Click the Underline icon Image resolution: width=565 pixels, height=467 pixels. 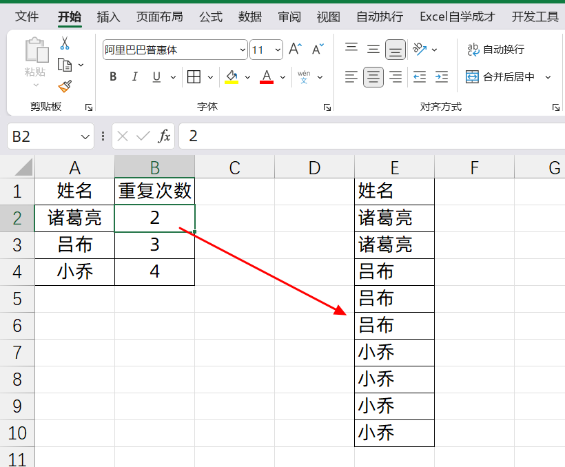155,76
